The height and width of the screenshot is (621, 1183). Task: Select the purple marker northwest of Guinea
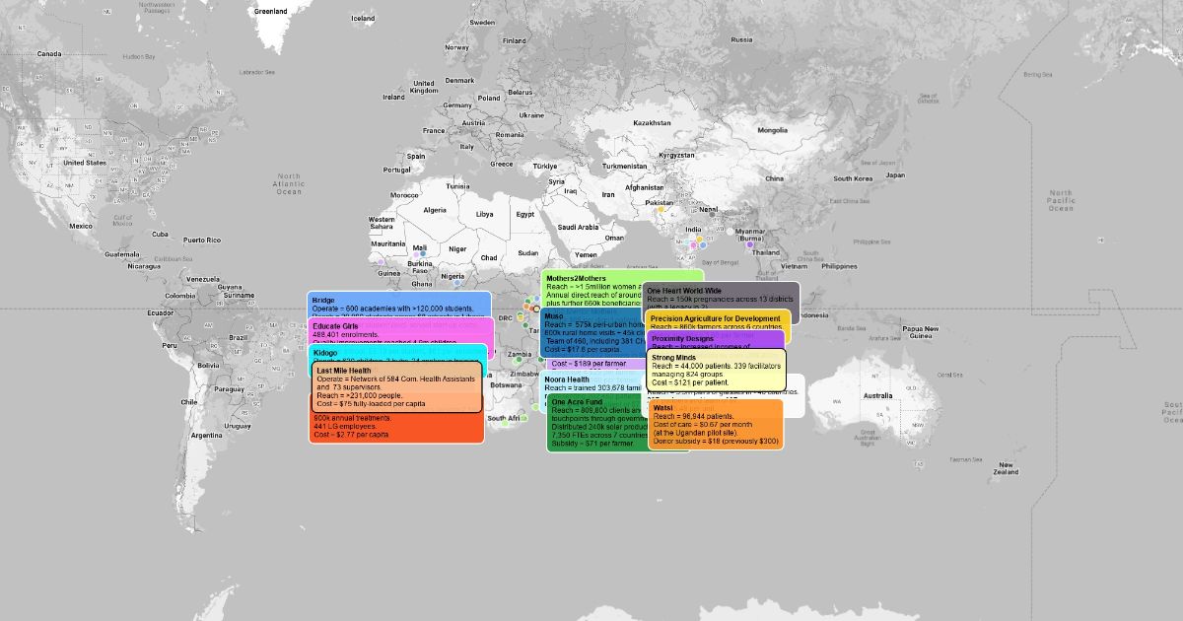[379, 261]
